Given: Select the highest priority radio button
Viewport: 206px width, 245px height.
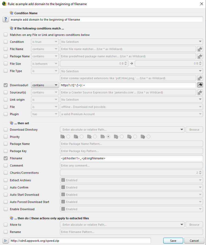Looking at the screenshot, I should pyautogui.click(x=68, y=137).
